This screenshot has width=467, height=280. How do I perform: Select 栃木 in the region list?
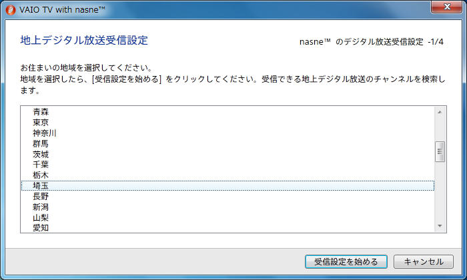227,175
